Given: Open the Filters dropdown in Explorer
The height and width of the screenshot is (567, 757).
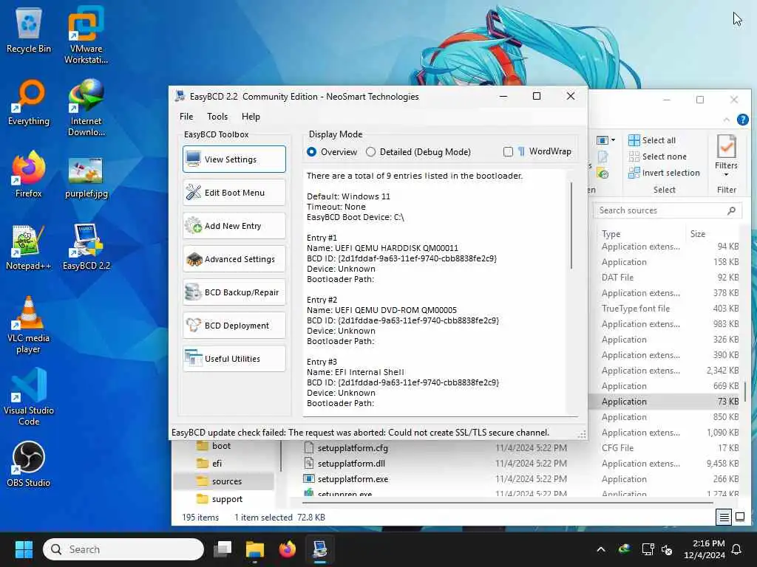Looking at the screenshot, I should click(x=726, y=156).
